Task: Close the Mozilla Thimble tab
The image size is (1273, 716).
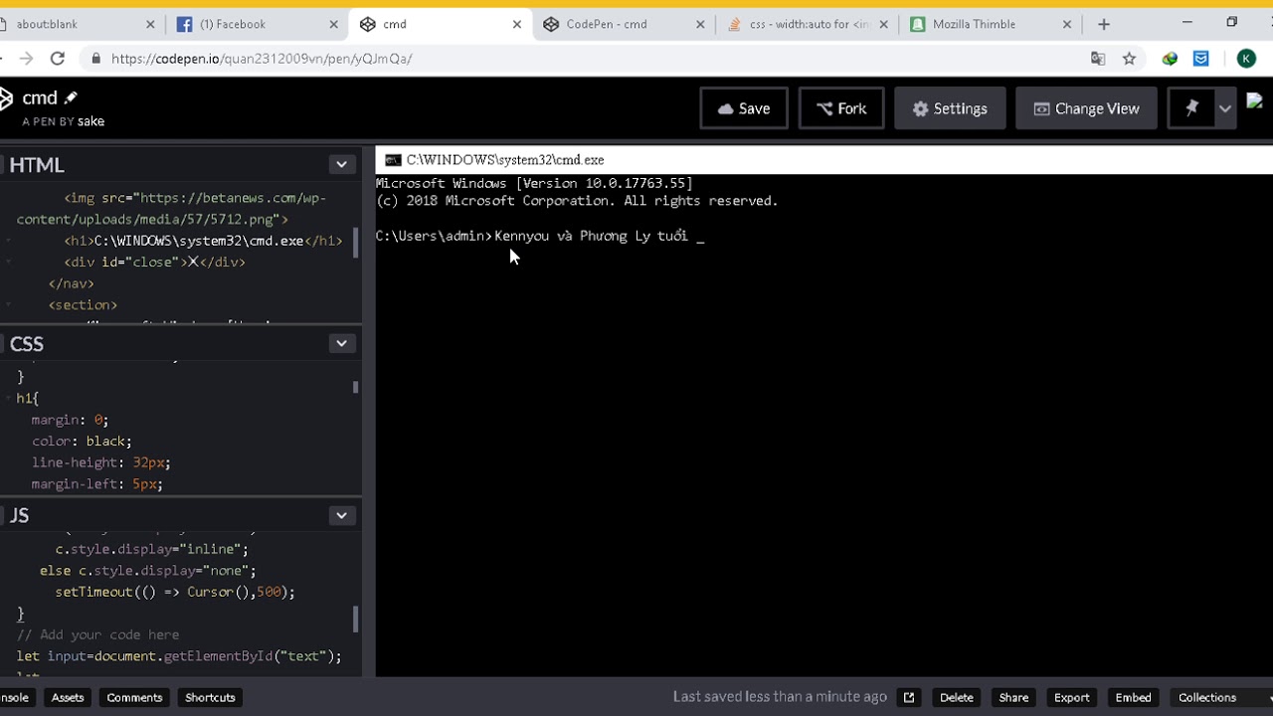Action: (1067, 24)
